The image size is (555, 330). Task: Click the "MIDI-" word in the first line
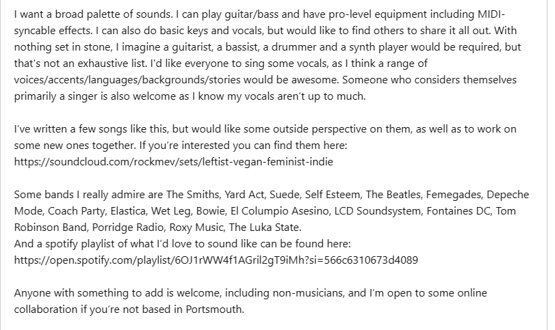point(491,14)
